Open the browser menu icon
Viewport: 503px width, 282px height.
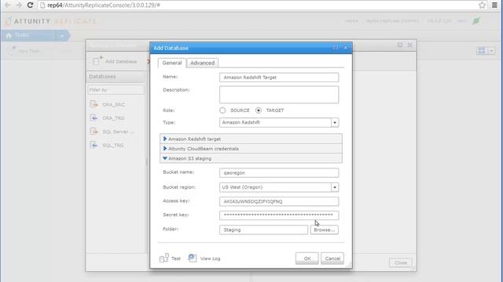click(x=494, y=5)
